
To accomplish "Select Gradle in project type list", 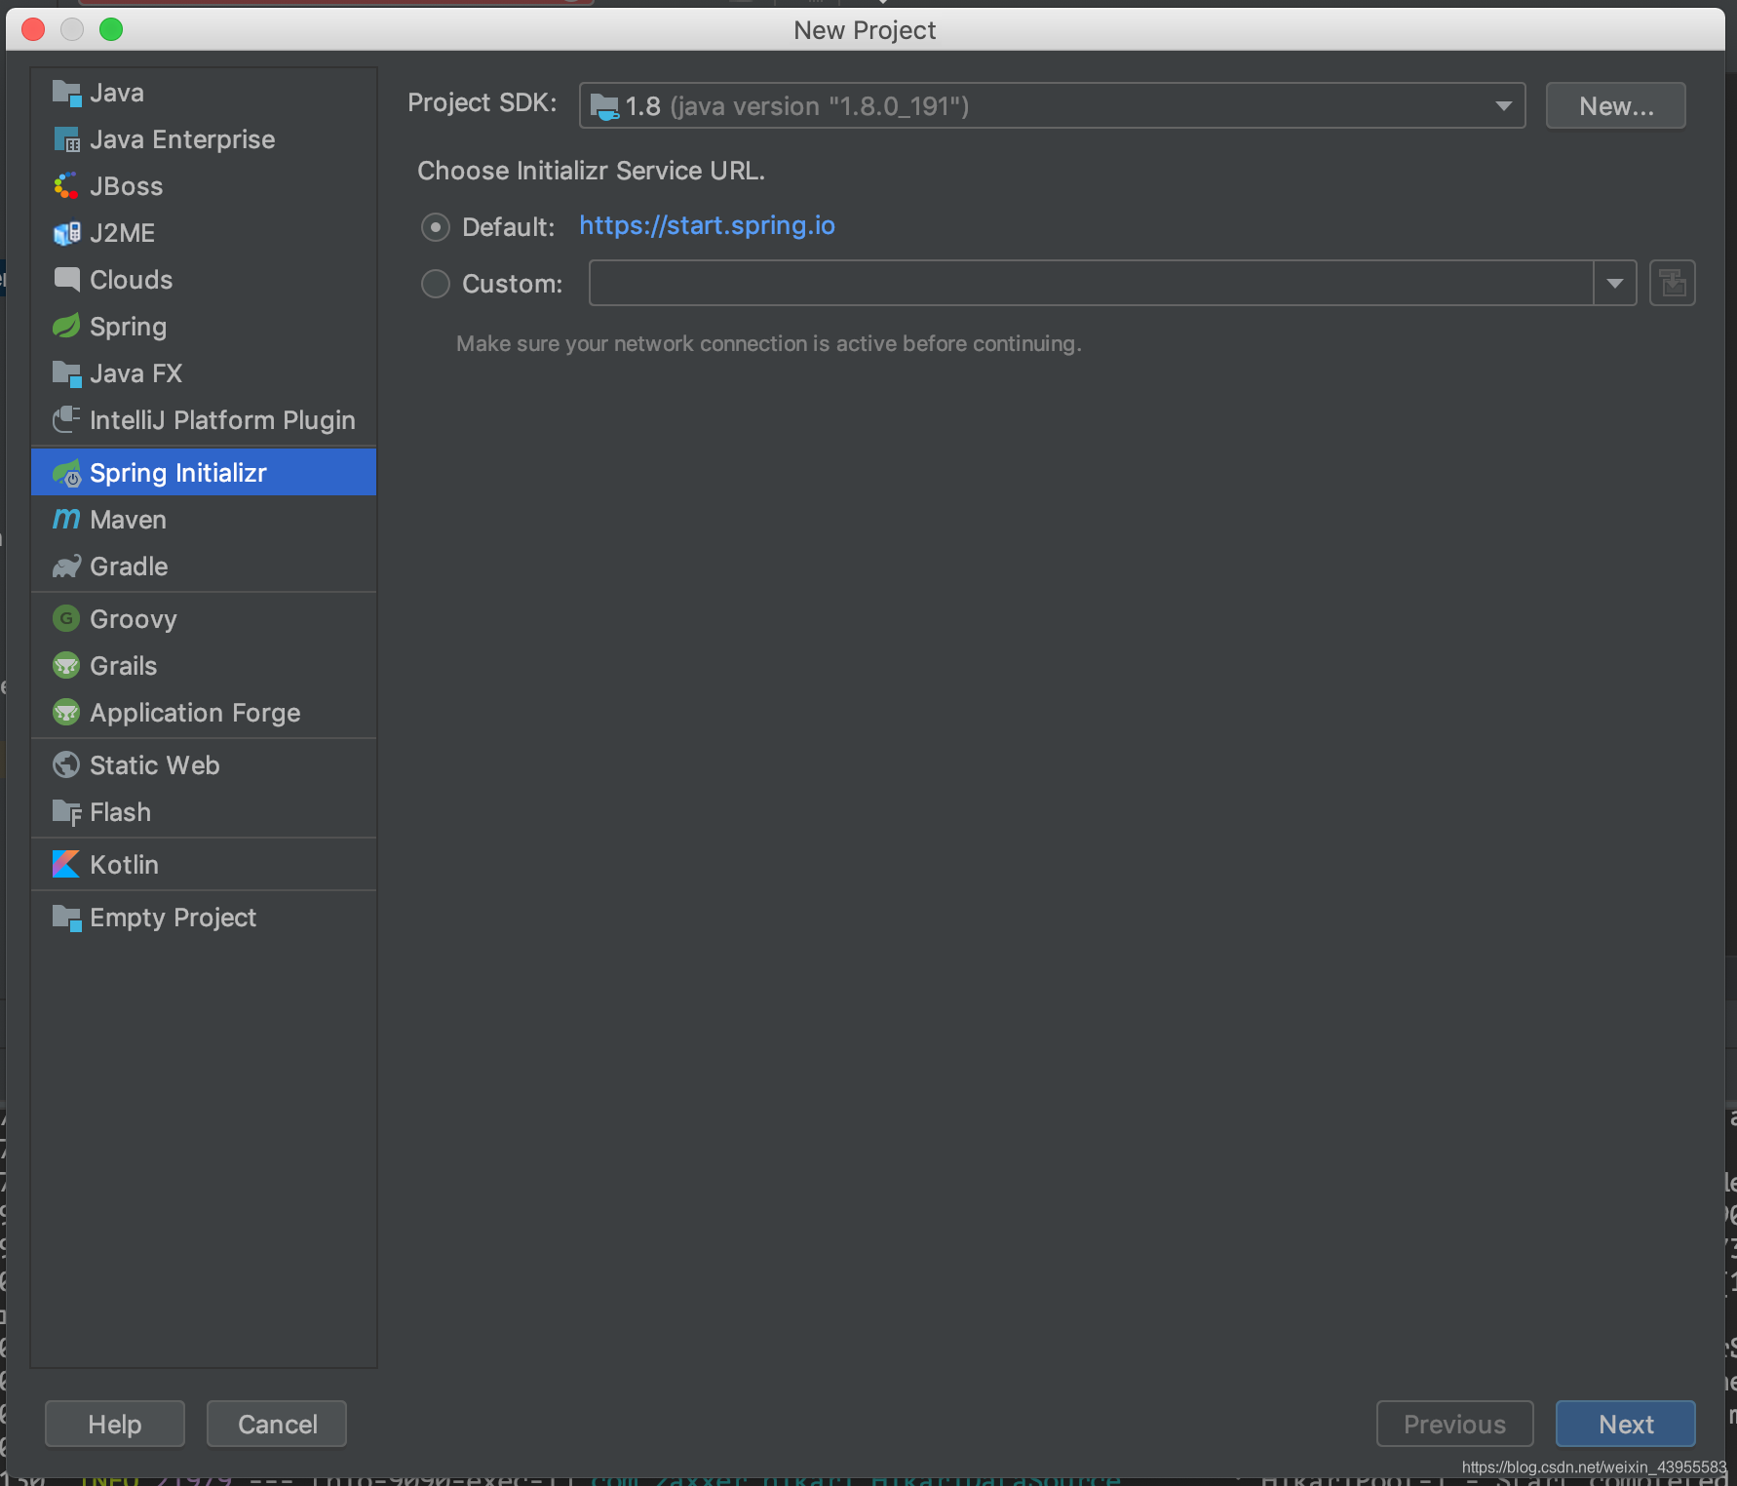I will (x=204, y=567).
